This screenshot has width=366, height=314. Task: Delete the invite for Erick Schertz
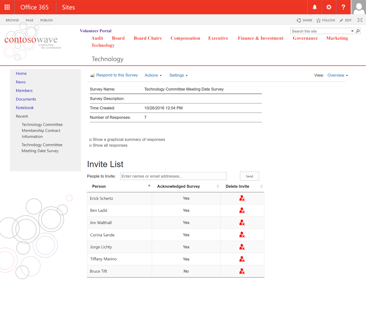[242, 198]
